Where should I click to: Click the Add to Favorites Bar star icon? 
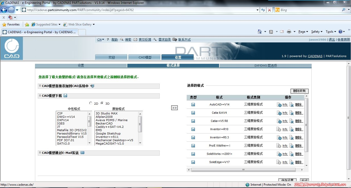click(x=27, y=24)
